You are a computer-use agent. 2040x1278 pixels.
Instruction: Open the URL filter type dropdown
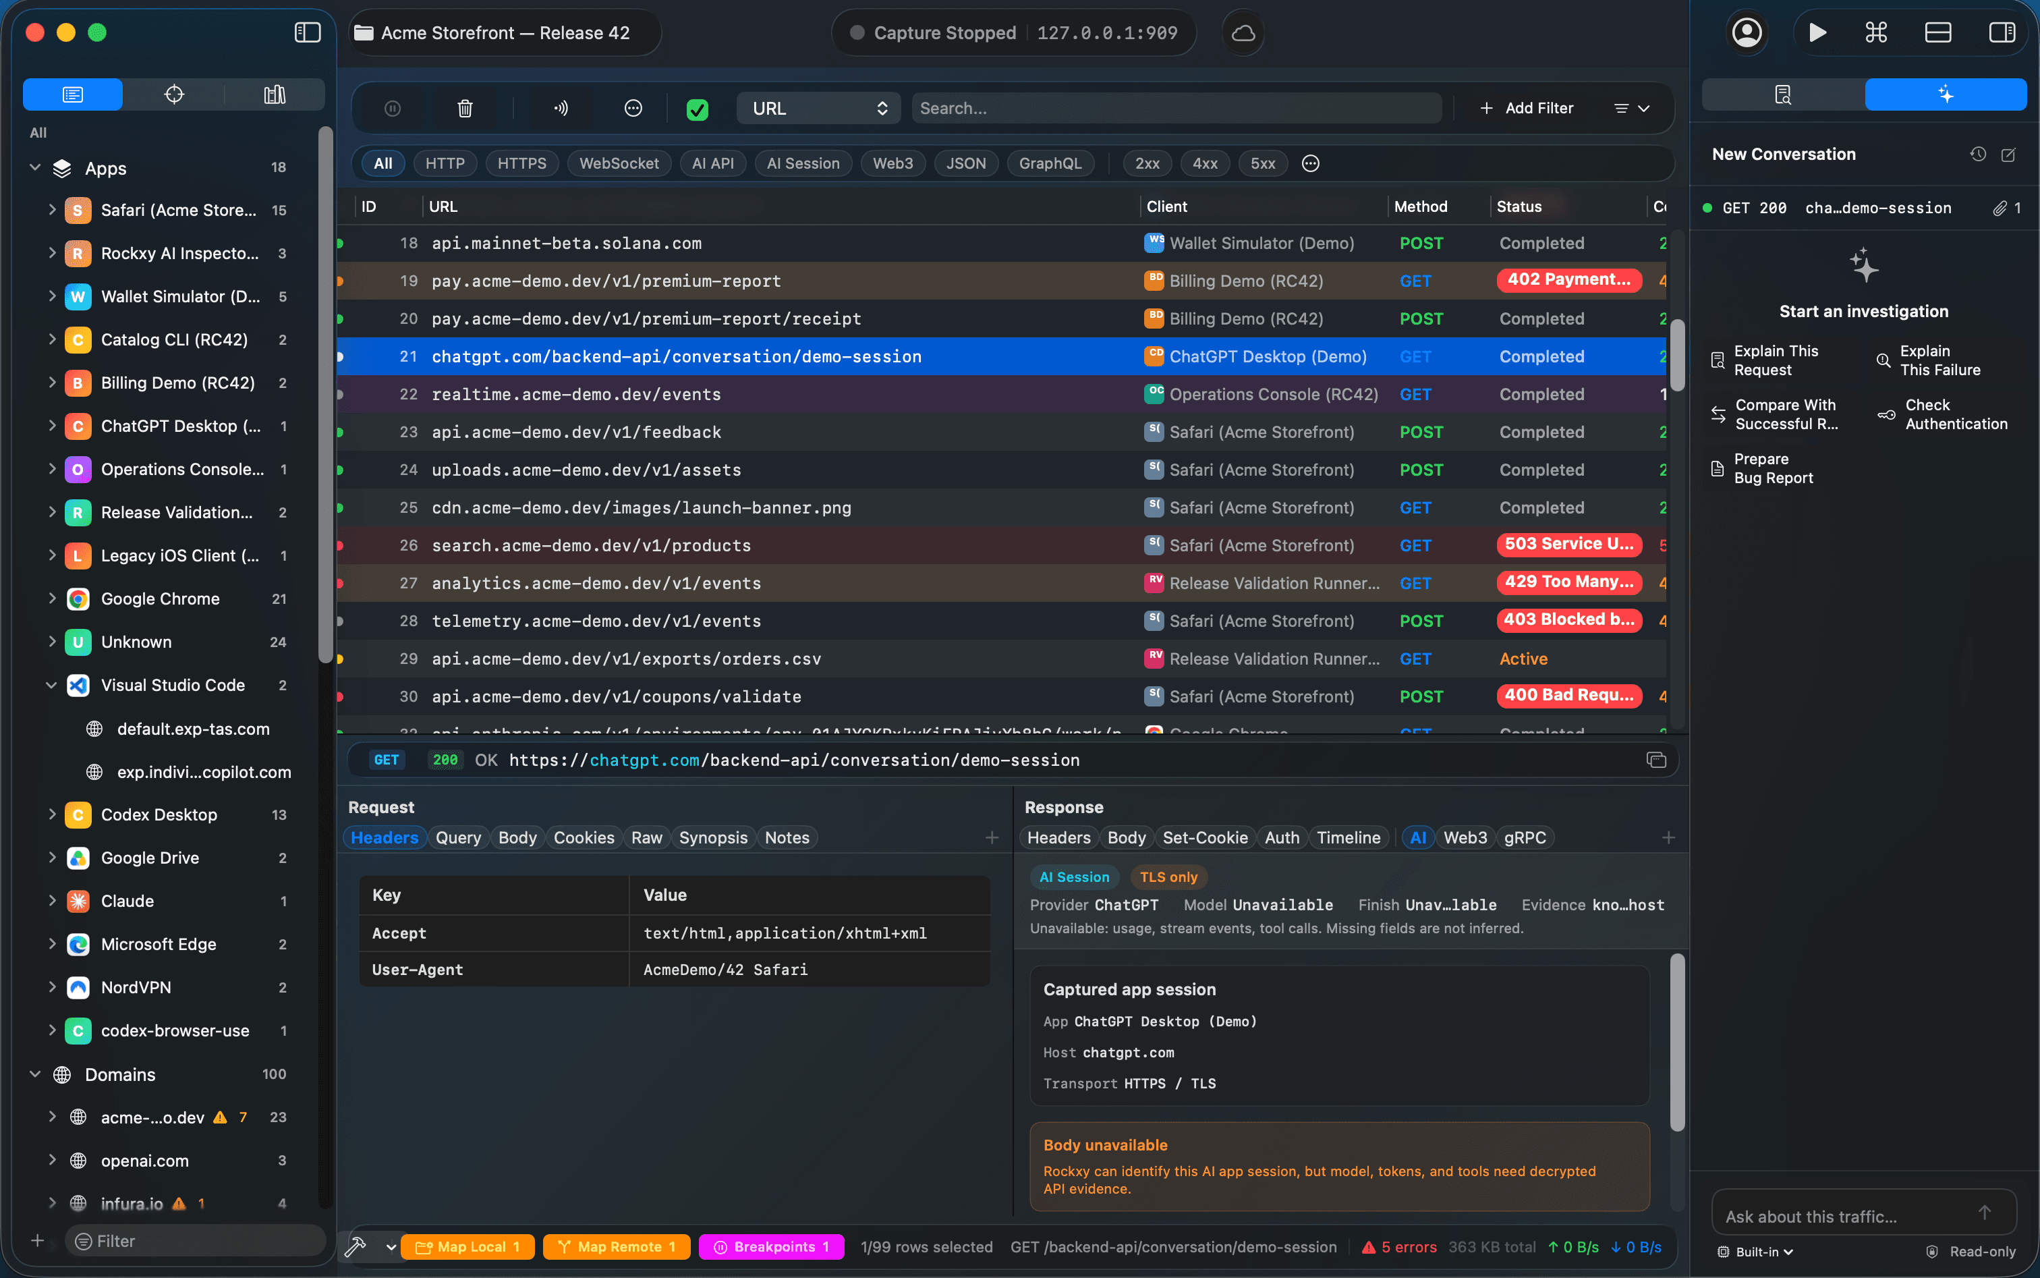[x=818, y=108]
